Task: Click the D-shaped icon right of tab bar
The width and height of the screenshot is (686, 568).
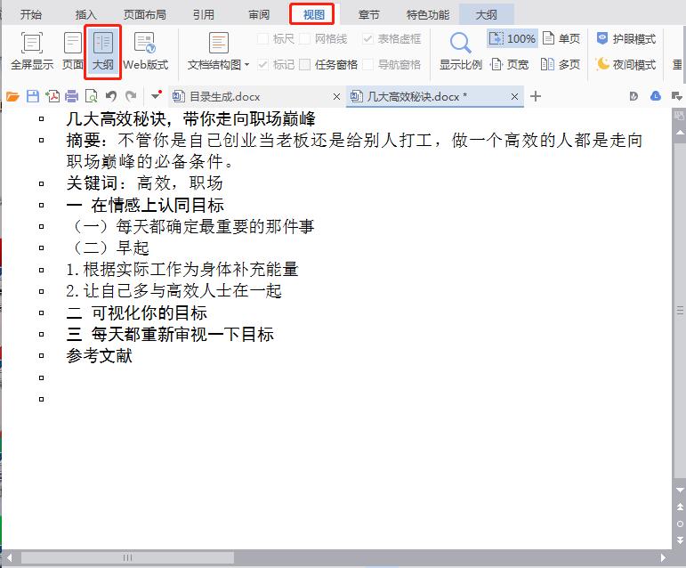Action: (x=634, y=96)
